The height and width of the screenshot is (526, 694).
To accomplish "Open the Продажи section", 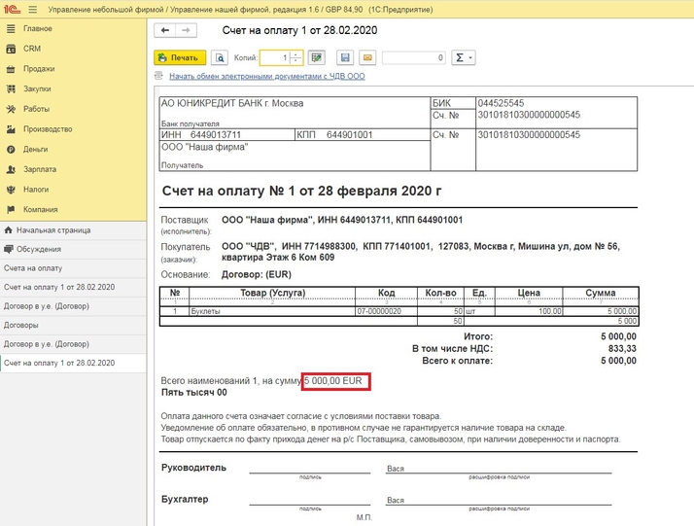I will point(39,69).
